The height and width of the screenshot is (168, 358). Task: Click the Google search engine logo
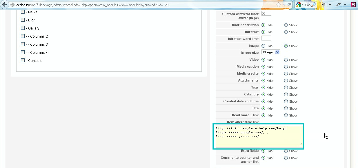298,5
